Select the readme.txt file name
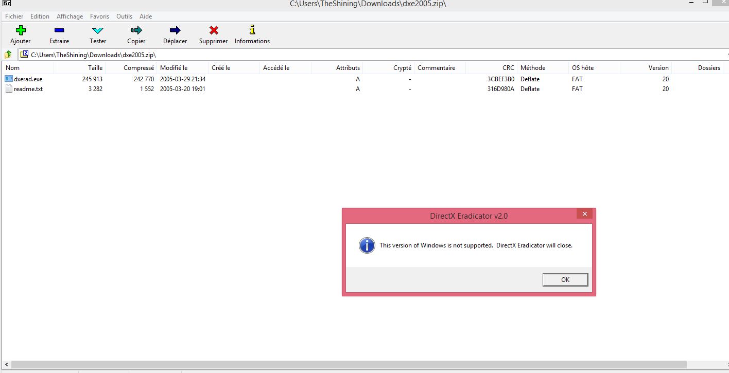 [x=28, y=89]
